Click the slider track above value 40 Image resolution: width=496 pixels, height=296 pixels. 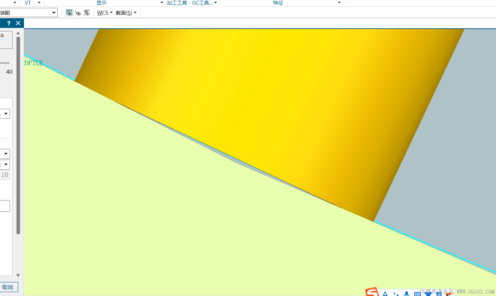(5, 63)
